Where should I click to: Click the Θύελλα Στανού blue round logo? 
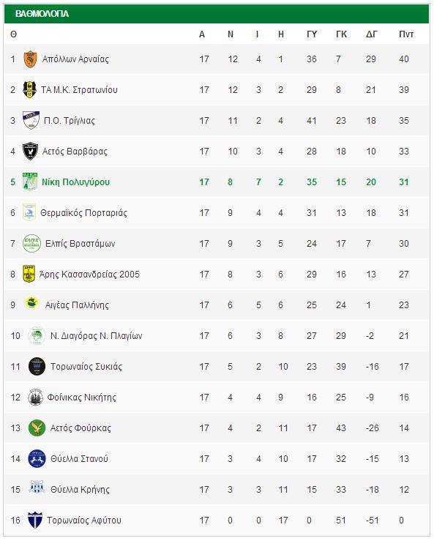pyautogui.click(x=37, y=458)
